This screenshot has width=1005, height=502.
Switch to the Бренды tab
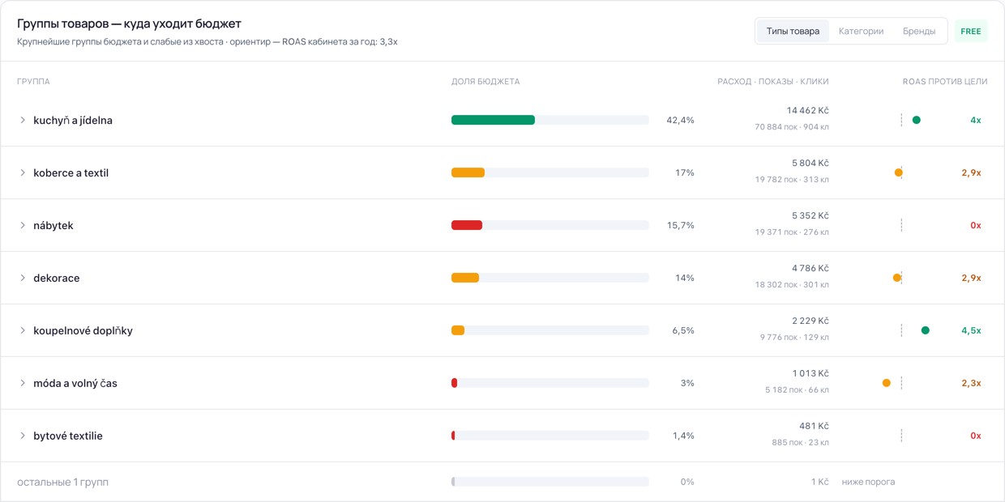919,31
